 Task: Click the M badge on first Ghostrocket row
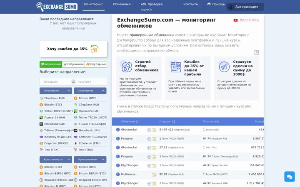[149, 130]
